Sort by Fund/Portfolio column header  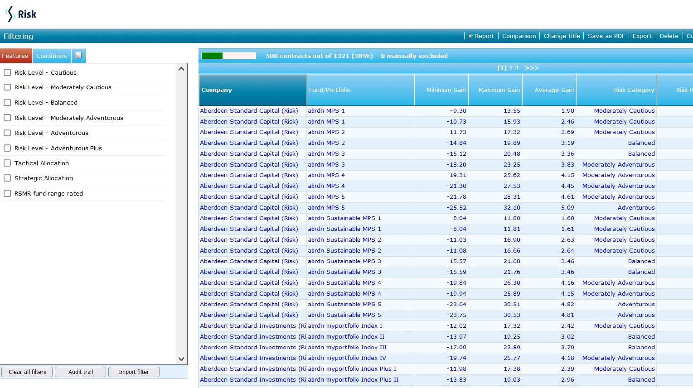pyautogui.click(x=361, y=90)
